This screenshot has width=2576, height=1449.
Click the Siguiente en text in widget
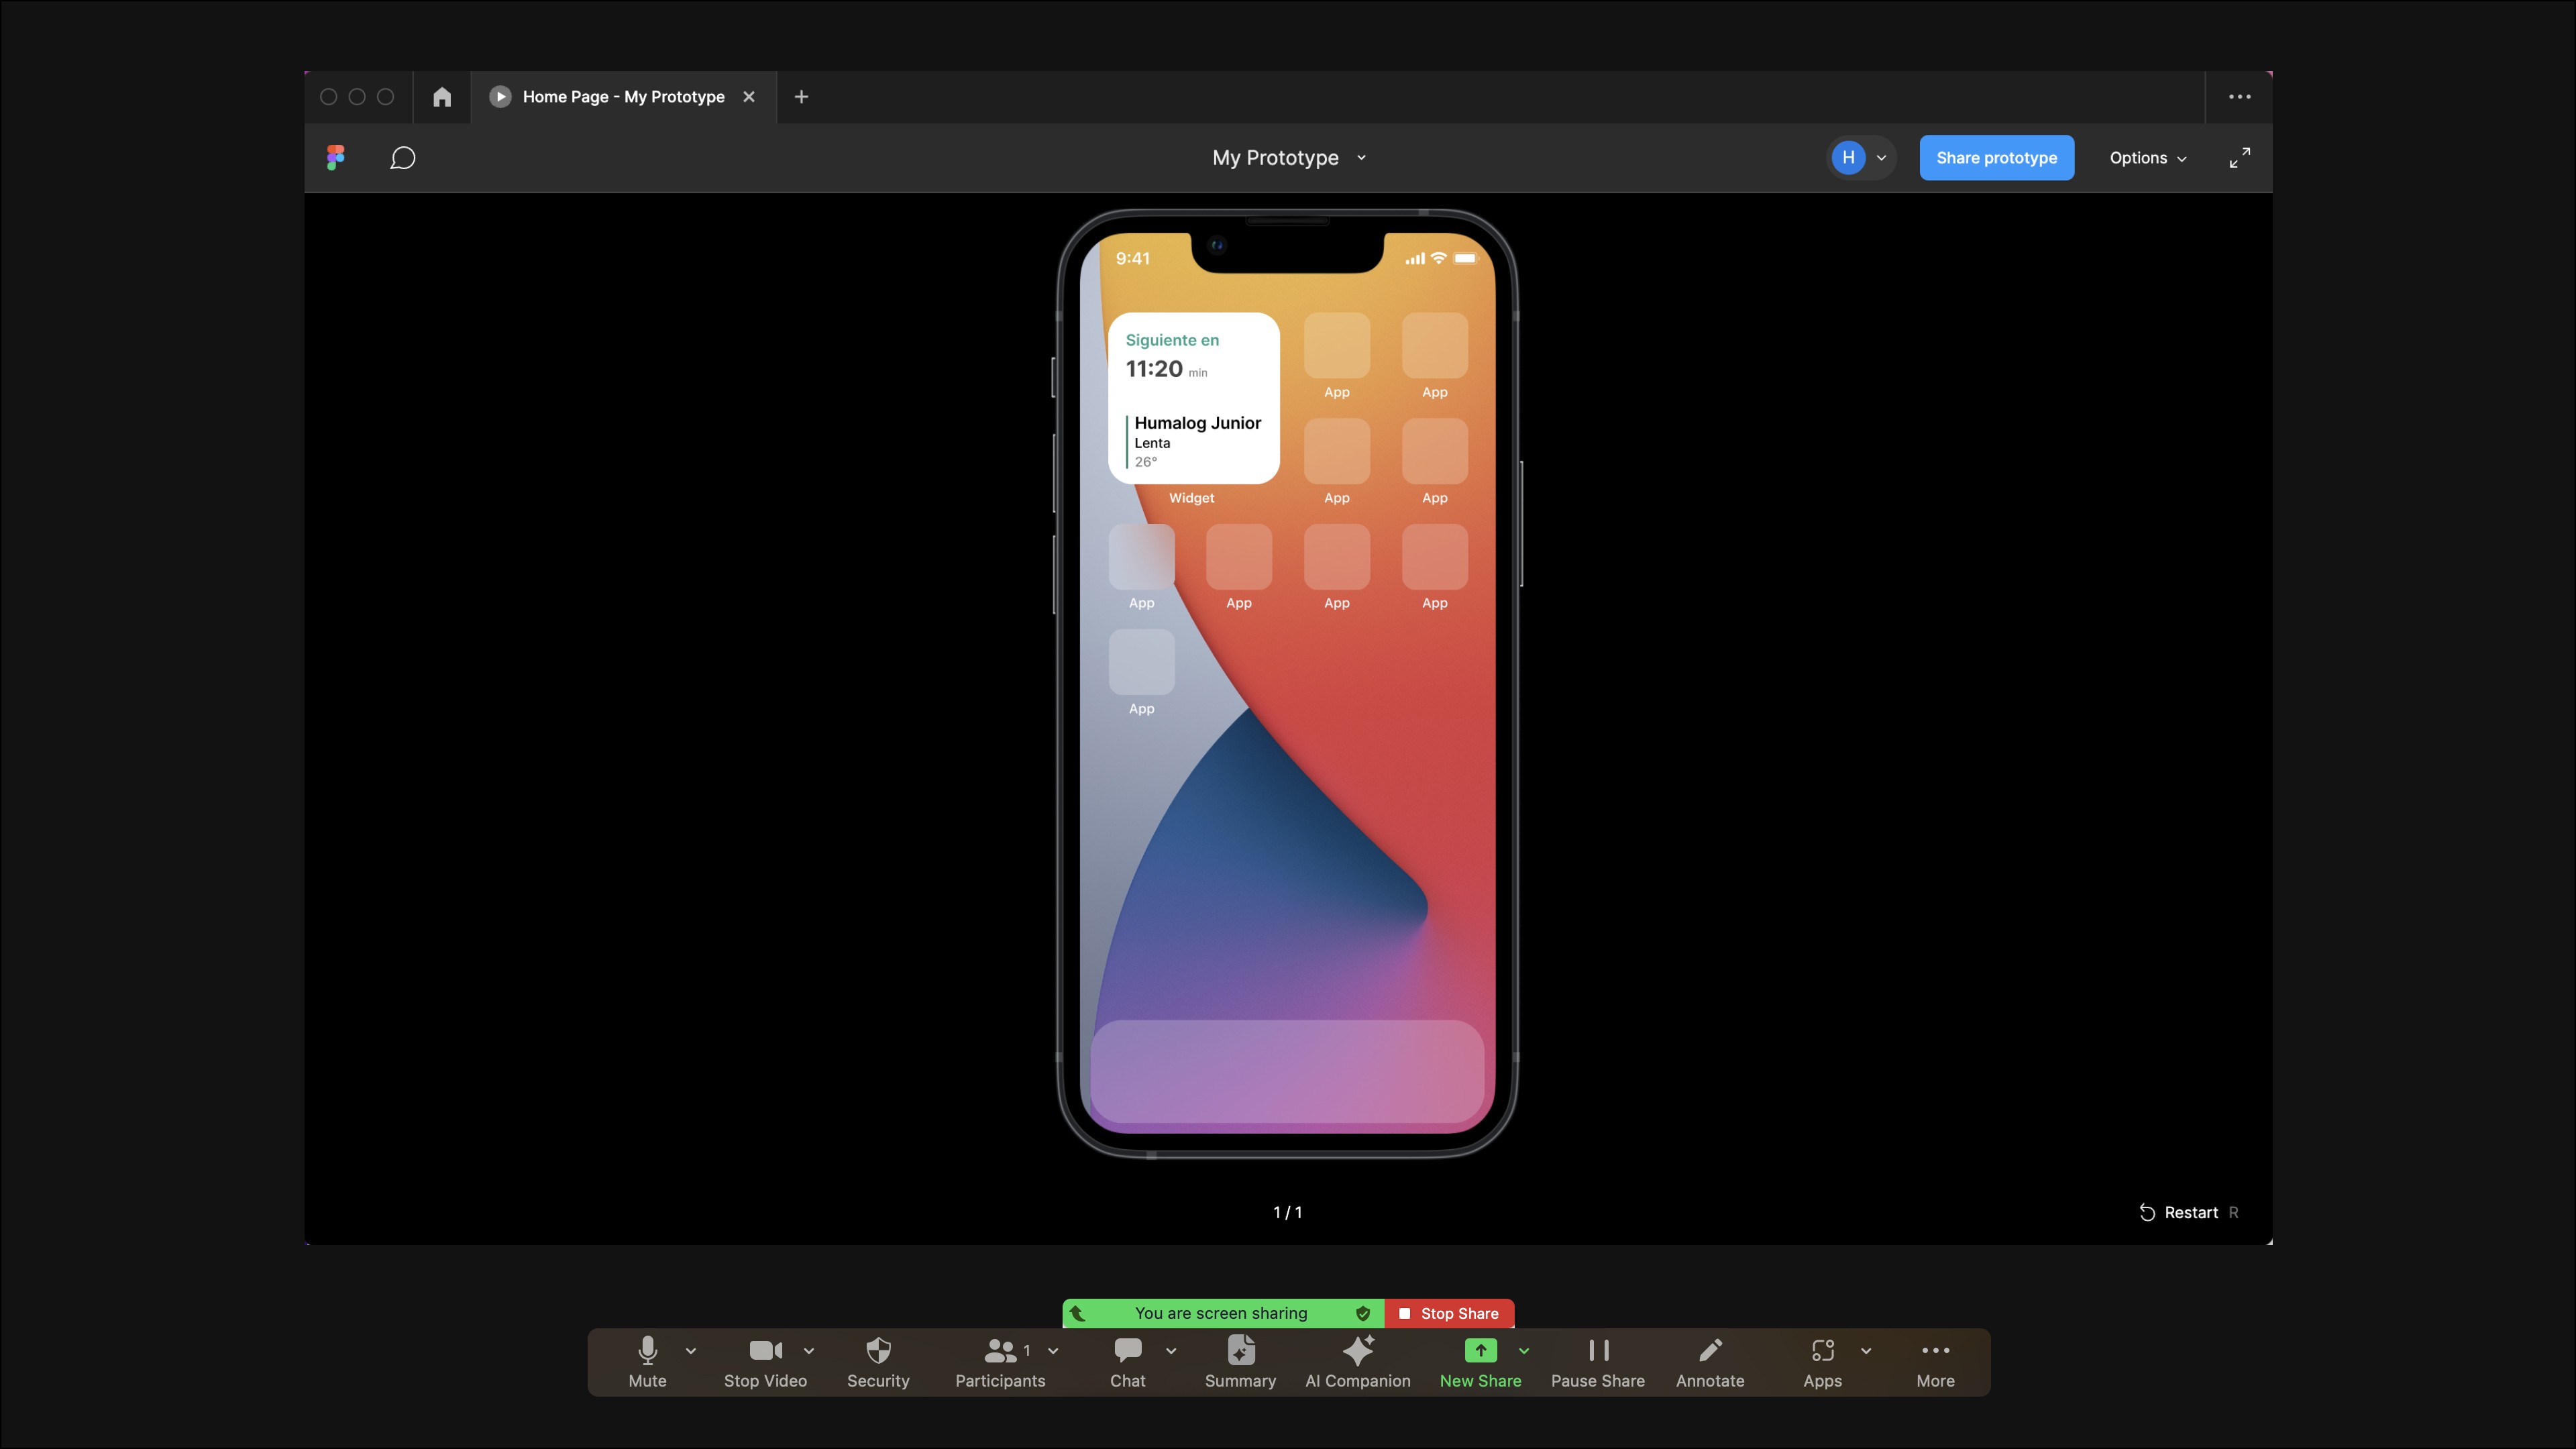[1172, 340]
